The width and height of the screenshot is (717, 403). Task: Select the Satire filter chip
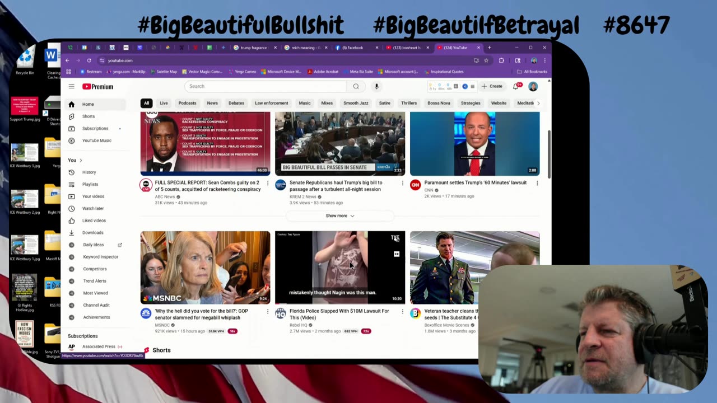[x=385, y=103]
